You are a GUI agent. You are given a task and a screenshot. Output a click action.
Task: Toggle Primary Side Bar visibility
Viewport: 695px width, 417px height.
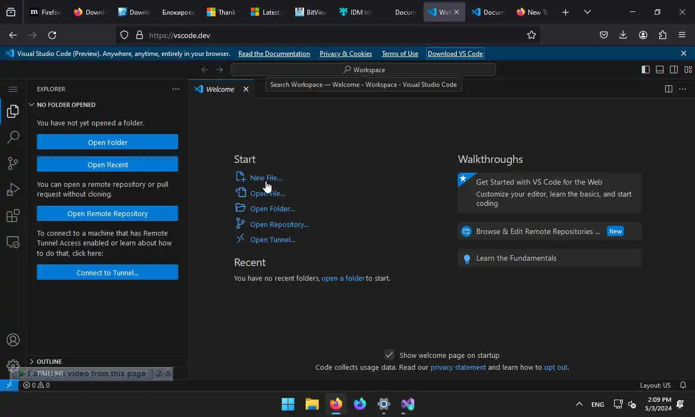646,69
